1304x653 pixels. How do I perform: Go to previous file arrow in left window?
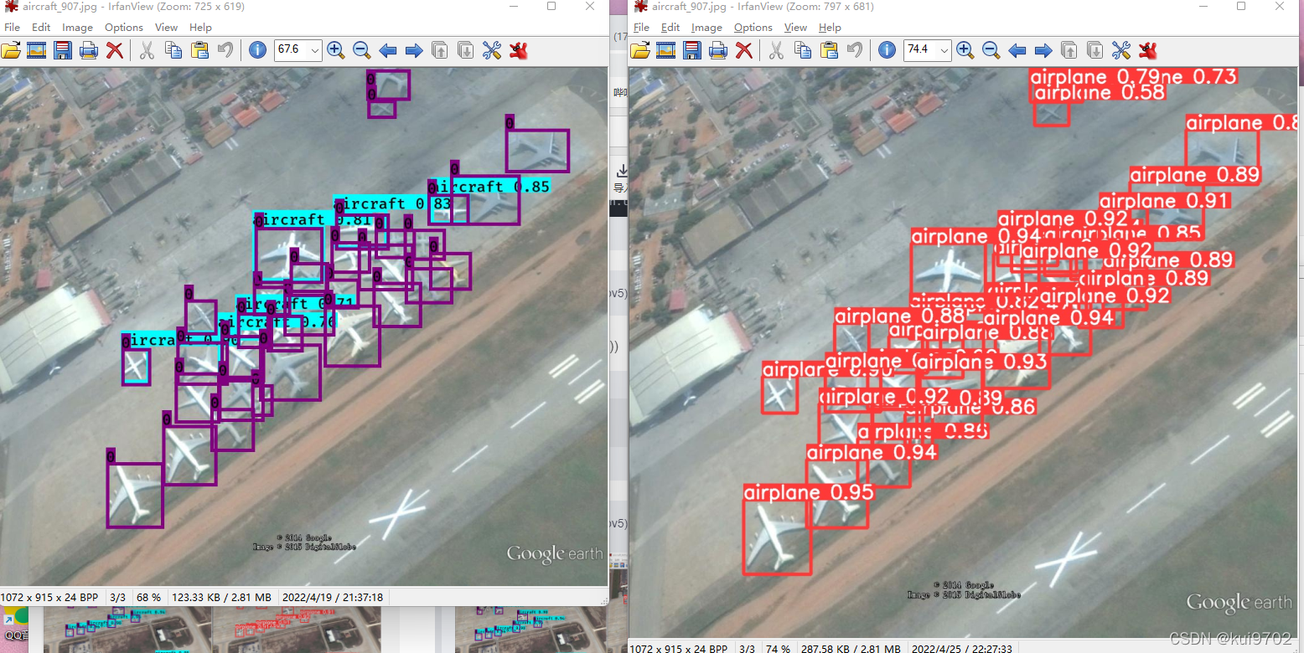point(388,50)
